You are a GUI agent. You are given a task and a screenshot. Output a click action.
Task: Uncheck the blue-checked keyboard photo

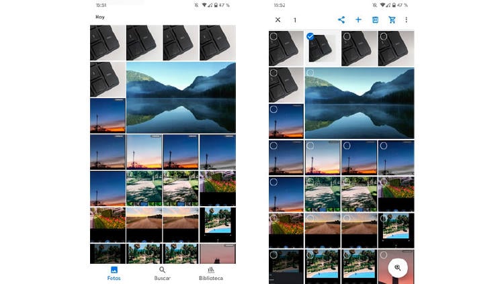[x=310, y=37]
